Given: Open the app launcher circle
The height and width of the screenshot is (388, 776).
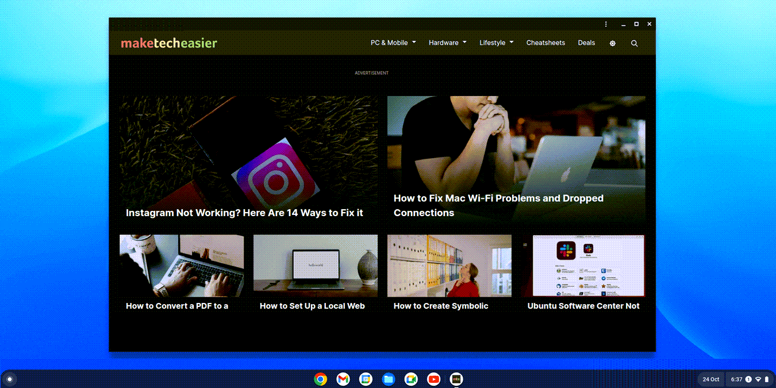Looking at the screenshot, I should point(9,379).
